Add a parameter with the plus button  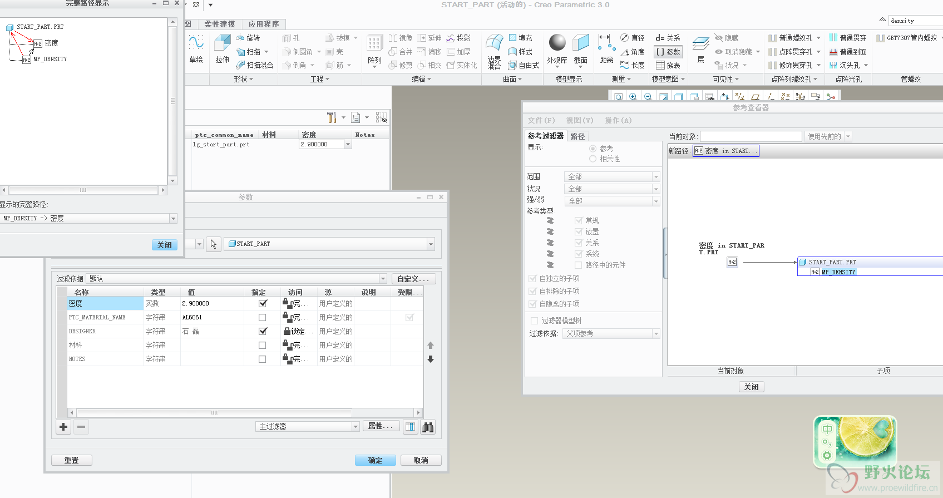point(63,427)
